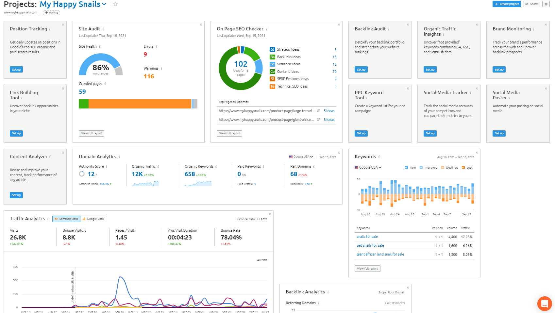Image resolution: width=555 pixels, height=313 pixels.
Task: Open project settings gear icon
Action: click(546, 4)
